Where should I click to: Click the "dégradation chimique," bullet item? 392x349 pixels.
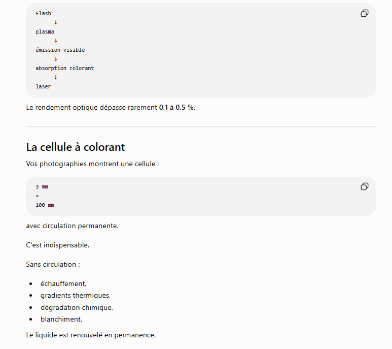click(77, 307)
